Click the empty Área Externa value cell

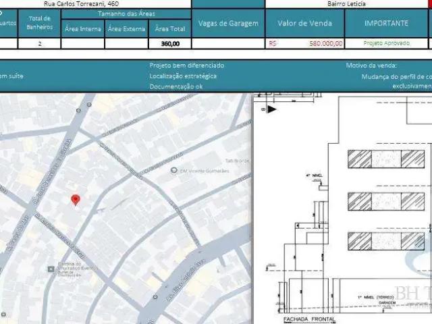point(126,43)
